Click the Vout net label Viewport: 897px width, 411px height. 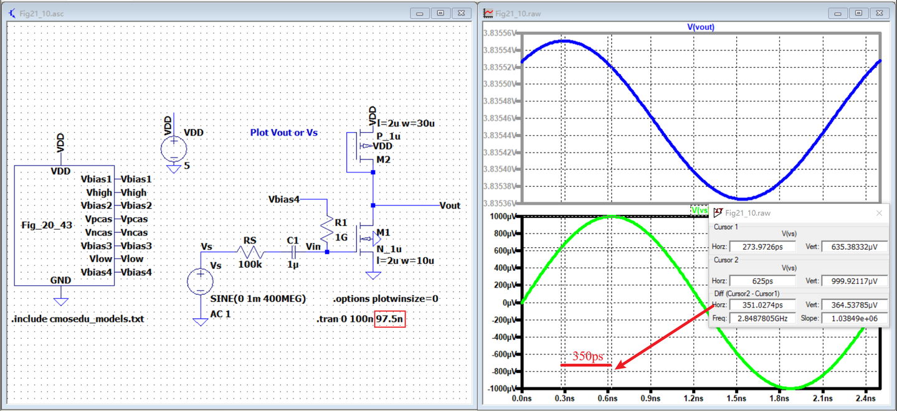[450, 205]
